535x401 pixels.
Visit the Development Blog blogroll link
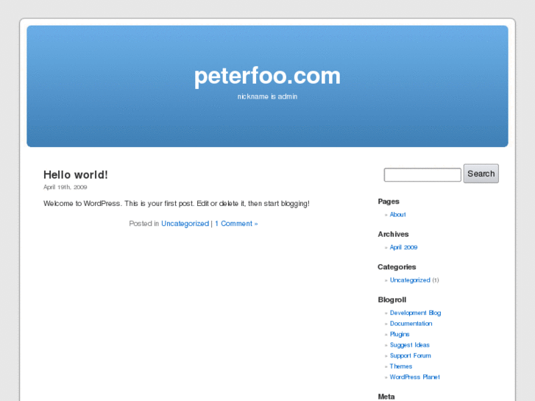(x=415, y=313)
